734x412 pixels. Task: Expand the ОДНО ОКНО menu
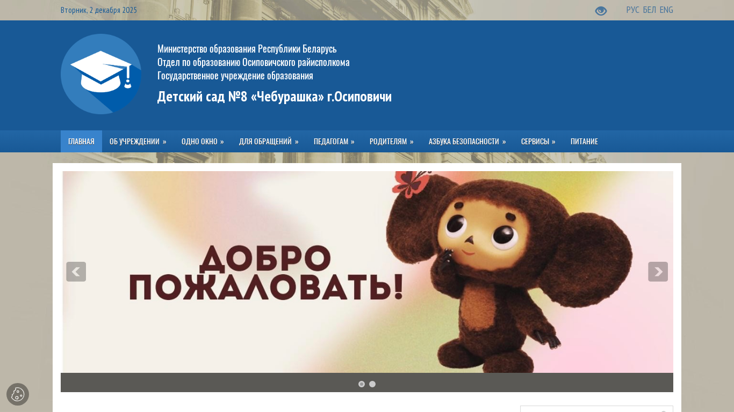coord(203,142)
